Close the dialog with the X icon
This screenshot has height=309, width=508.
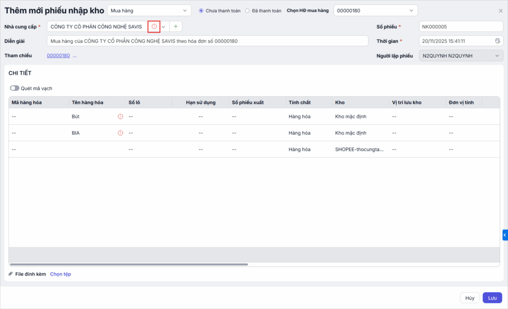(500, 10)
